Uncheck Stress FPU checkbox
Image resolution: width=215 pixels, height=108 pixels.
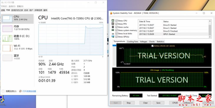117,24
